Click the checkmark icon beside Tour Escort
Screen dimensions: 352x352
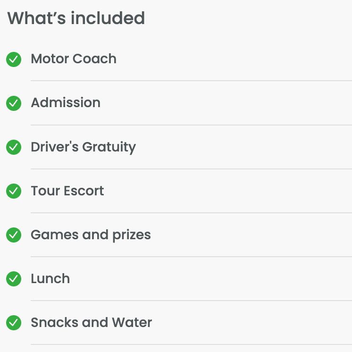(14, 191)
